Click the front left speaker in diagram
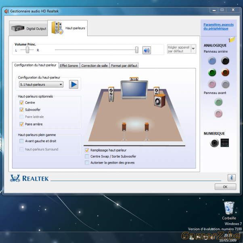 click(111, 94)
